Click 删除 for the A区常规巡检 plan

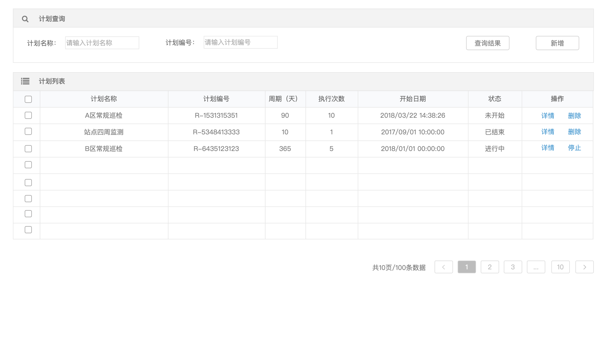tap(574, 116)
